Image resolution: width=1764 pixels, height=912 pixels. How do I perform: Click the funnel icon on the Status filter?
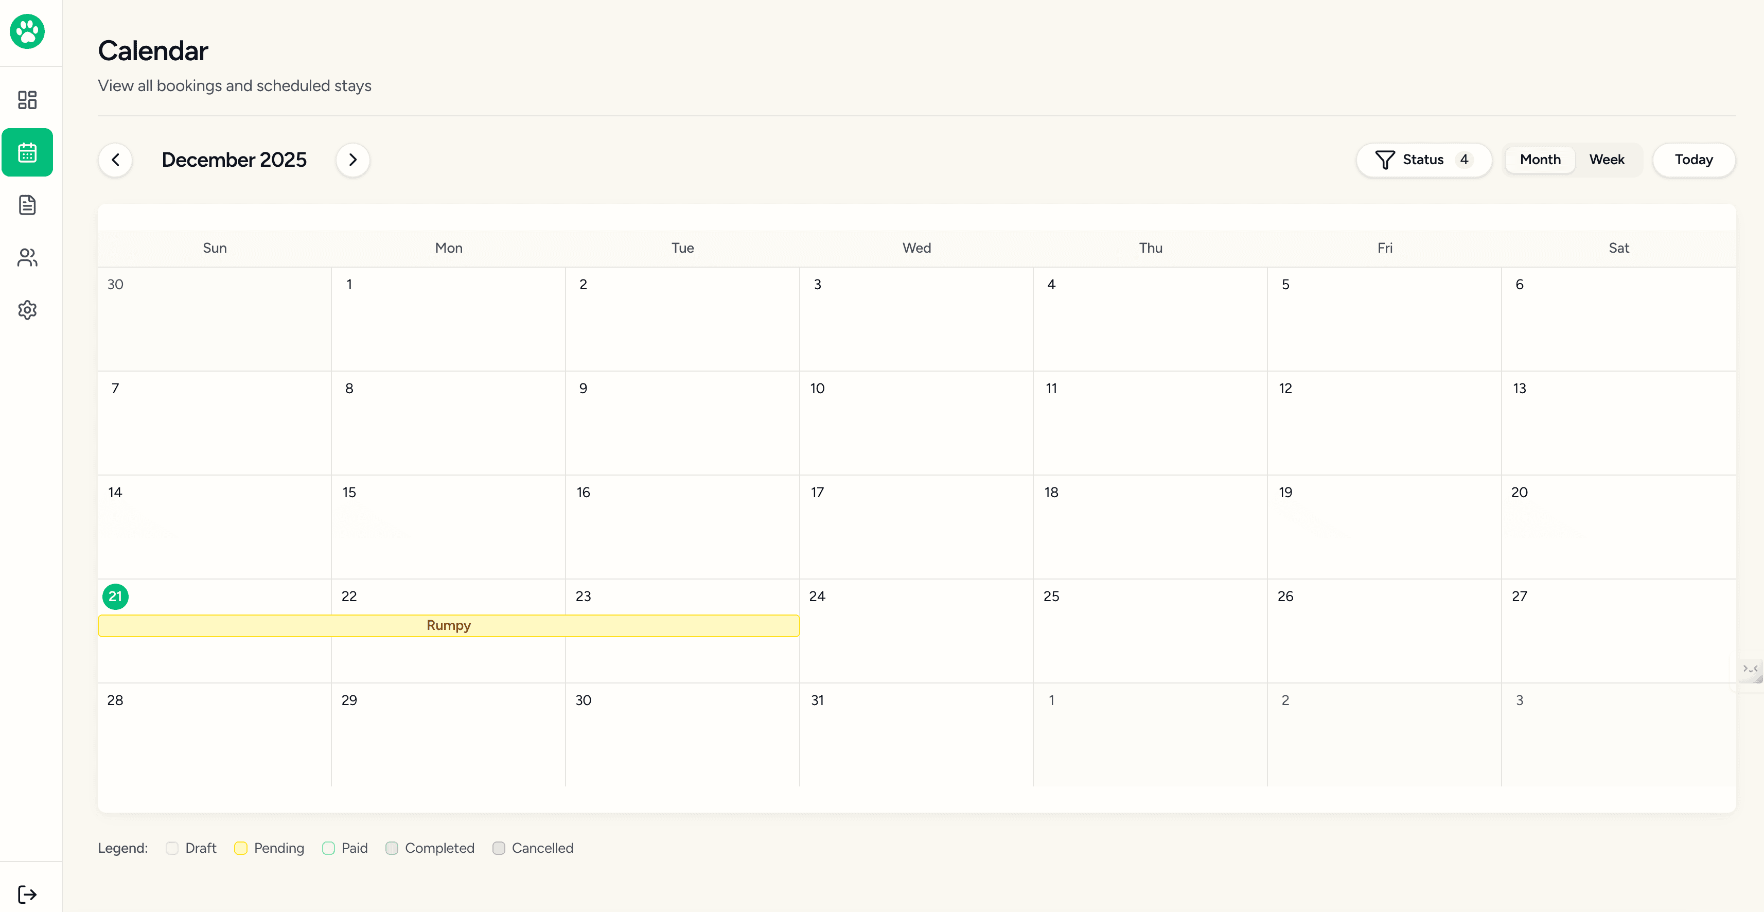[1385, 160]
